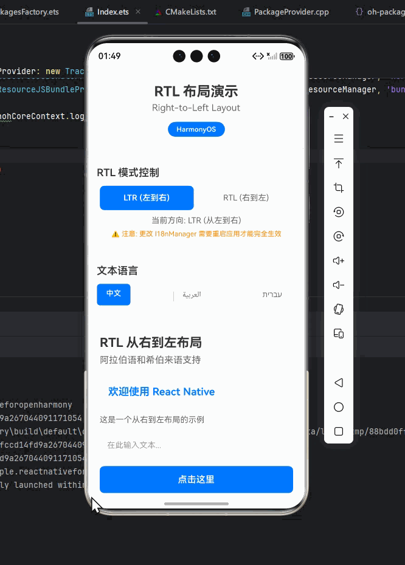Click the PackageProvider.cpp tab icon
The width and height of the screenshot is (405, 565).
click(x=246, y=13)
